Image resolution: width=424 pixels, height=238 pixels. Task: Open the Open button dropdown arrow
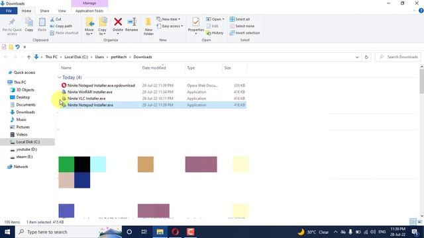click(x=223, y=19)
